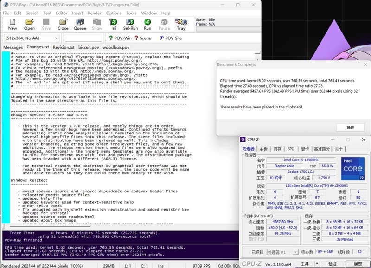Click the Open file toolbar icon
Viewport: 371px width, 268px height.
[x=29, y=24]
